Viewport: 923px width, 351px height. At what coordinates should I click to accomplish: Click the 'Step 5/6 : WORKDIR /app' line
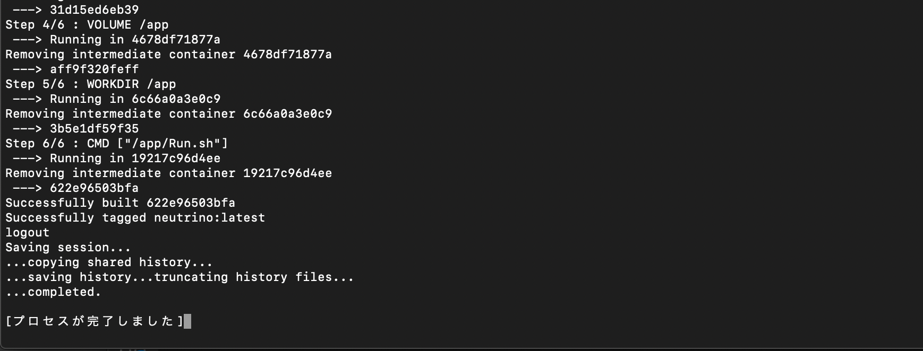pyautogui.click(x=91, y=84)
